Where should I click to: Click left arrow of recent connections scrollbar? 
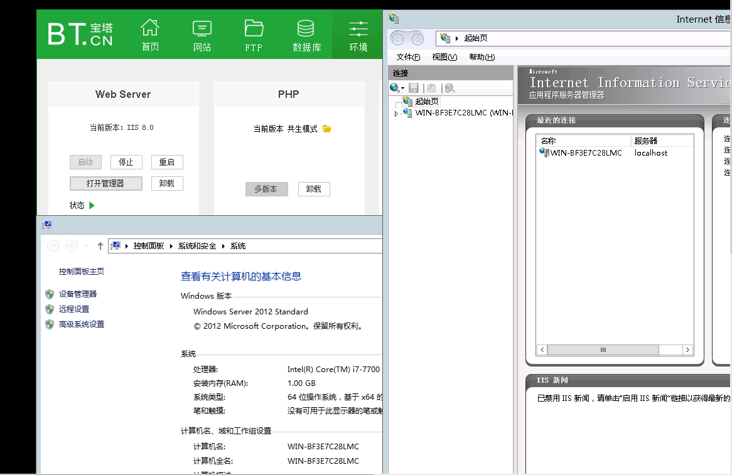click(542, 350)
